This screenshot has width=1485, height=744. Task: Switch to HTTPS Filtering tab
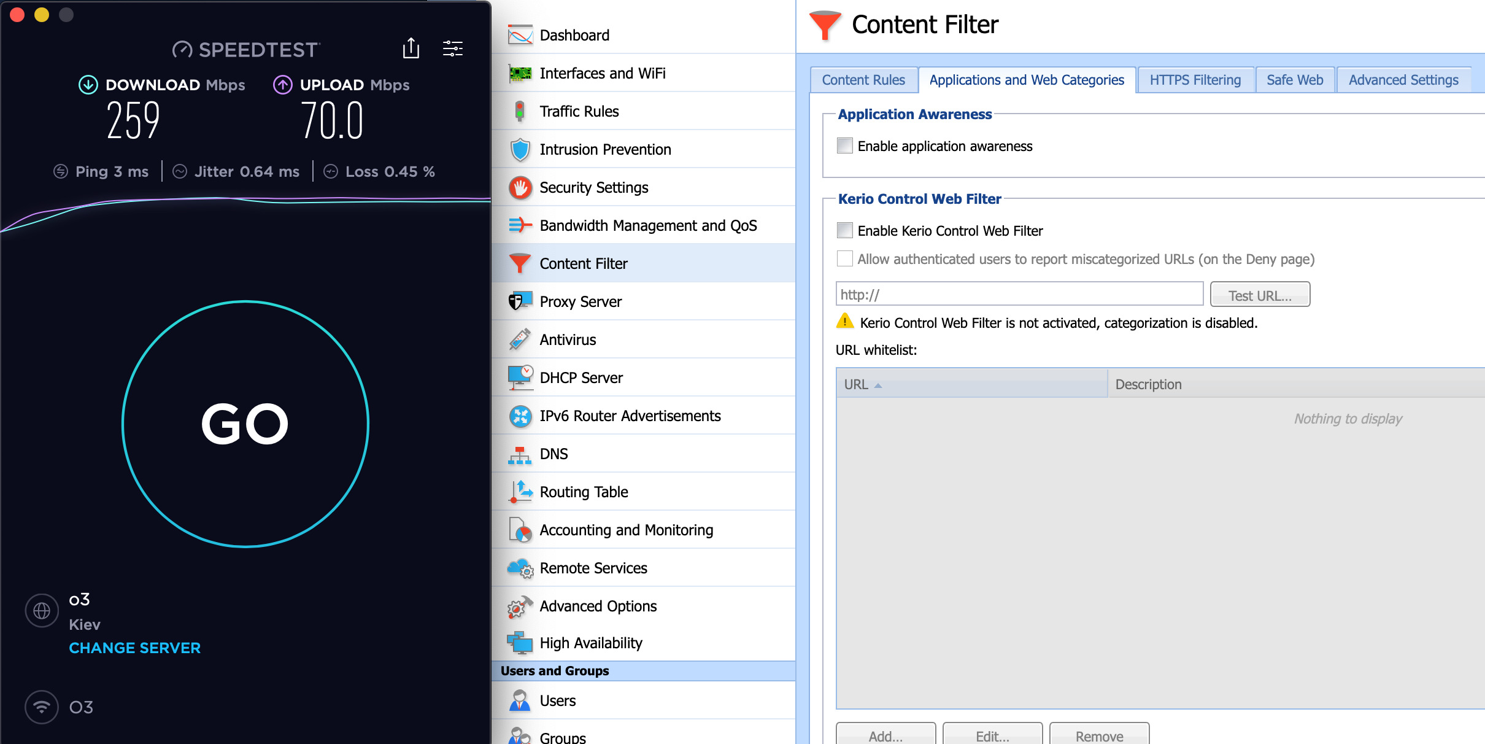point(1195,80)
